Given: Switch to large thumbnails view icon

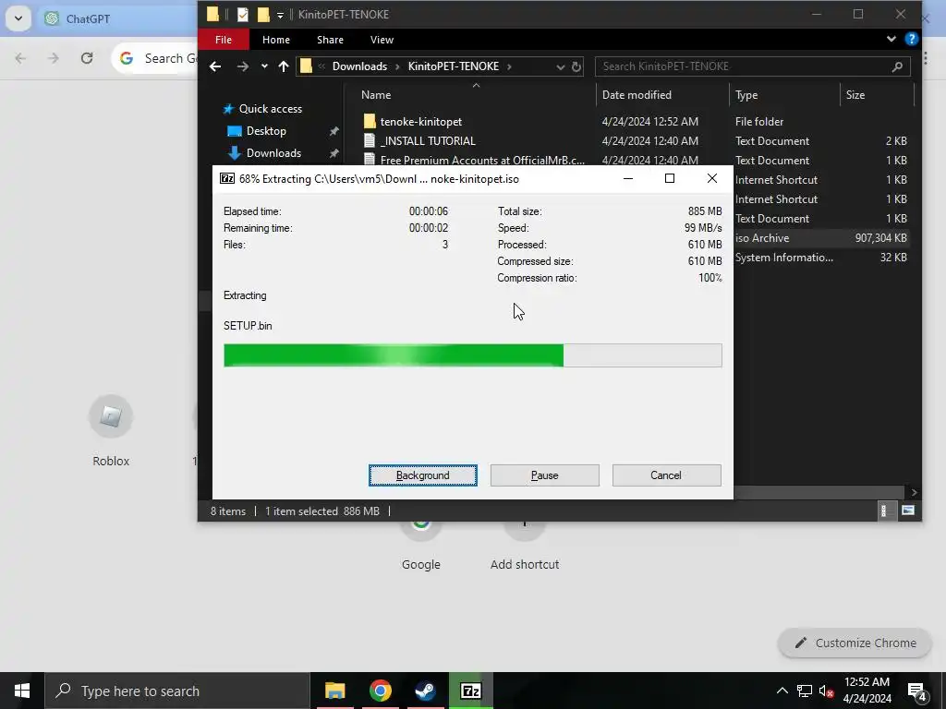Looking at the screenshot, I should pos(907,511).
